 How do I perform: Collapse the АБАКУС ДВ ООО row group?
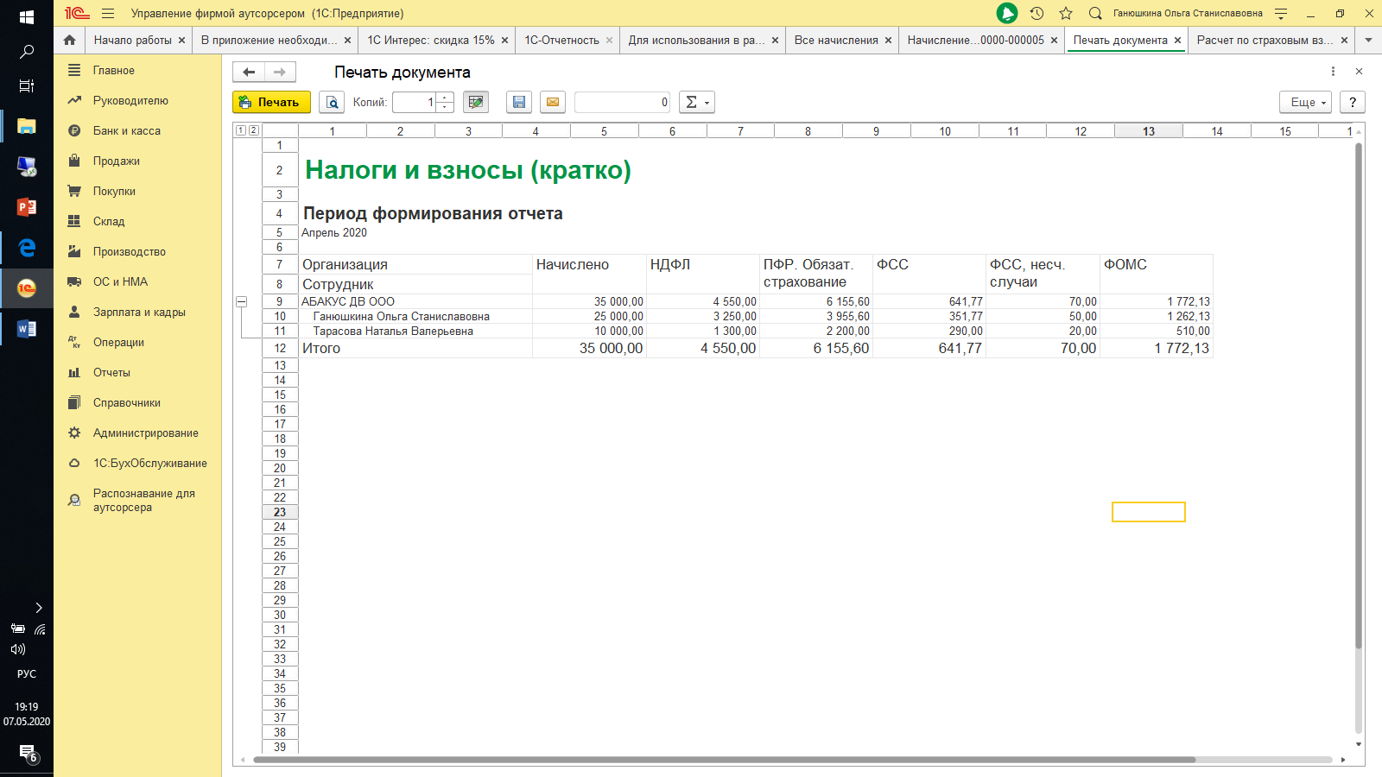tap(242, 301)
